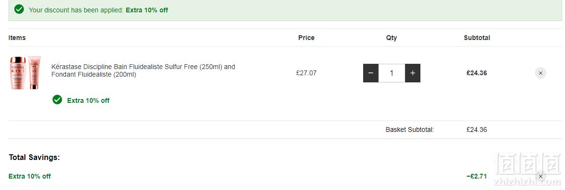Screen dimensions: 565x190
Task: Click the Basket Subtotal label
Action: (x=410, y=130)
